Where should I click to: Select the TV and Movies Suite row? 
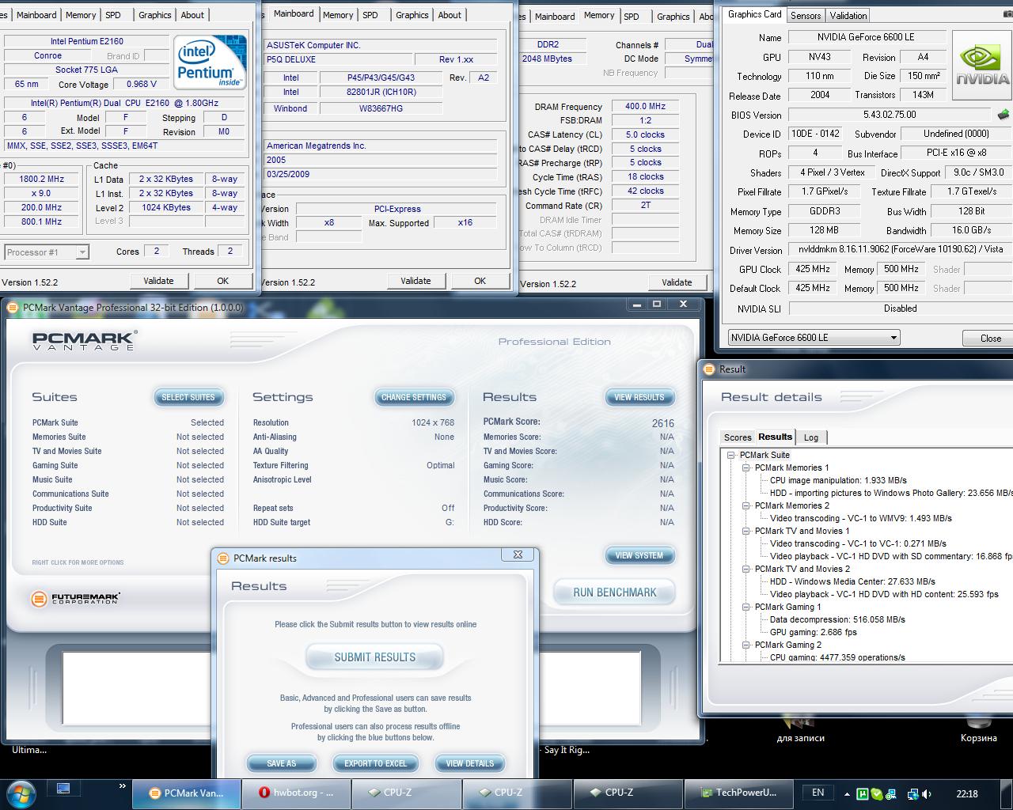pos(128,451)
